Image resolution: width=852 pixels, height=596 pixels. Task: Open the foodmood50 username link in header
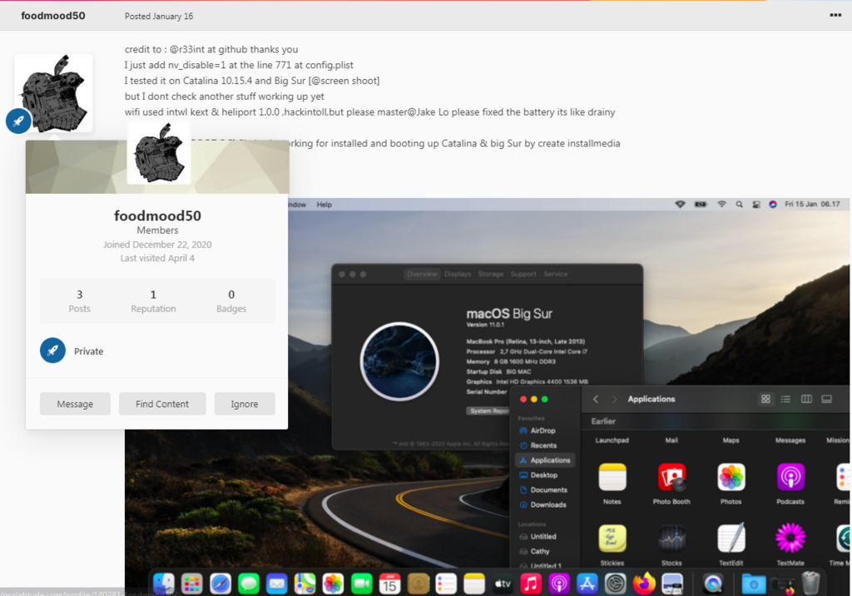(52, 16)
